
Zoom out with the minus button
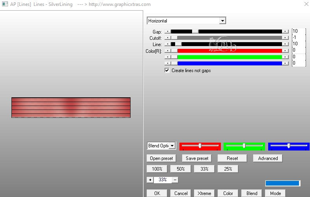click(x=175, y=180)
